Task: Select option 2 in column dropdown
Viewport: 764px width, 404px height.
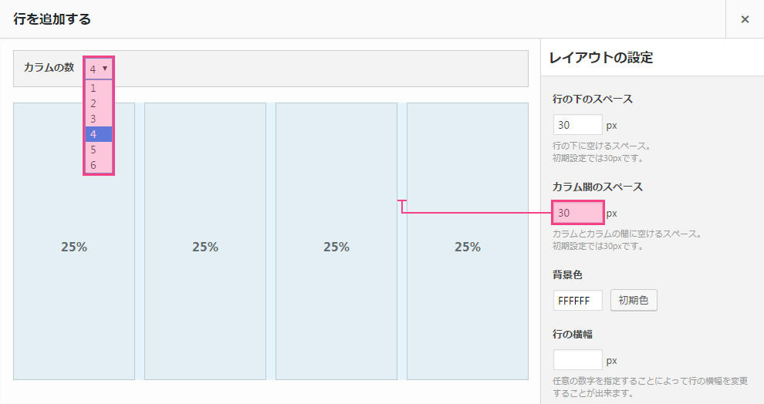Action: 98,103
